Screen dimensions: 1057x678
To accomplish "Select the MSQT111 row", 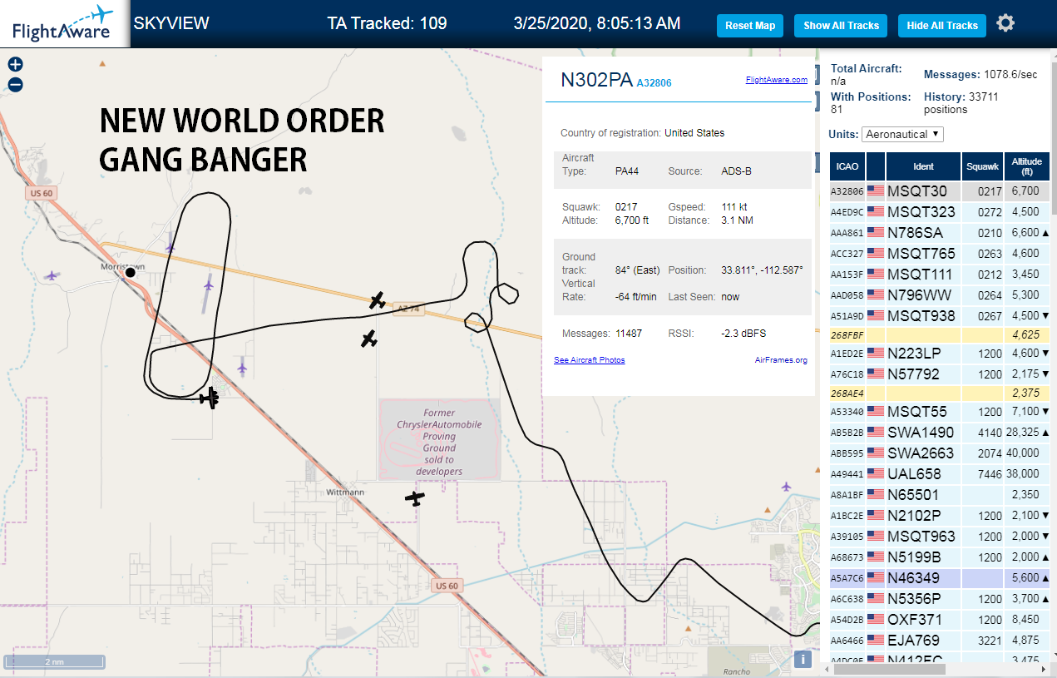I will [x=940, y=275].
